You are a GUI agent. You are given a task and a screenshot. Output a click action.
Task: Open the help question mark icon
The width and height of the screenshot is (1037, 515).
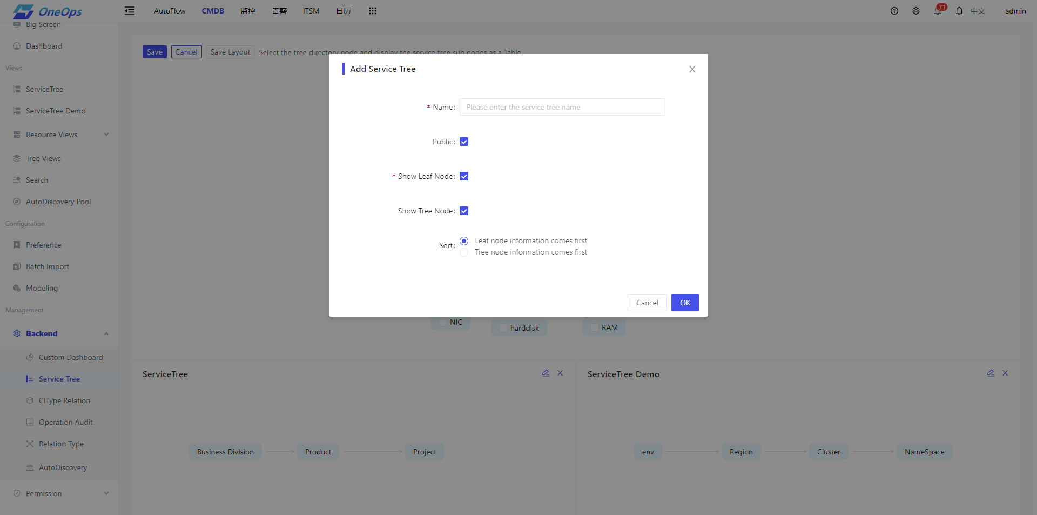tap(894, 11)
